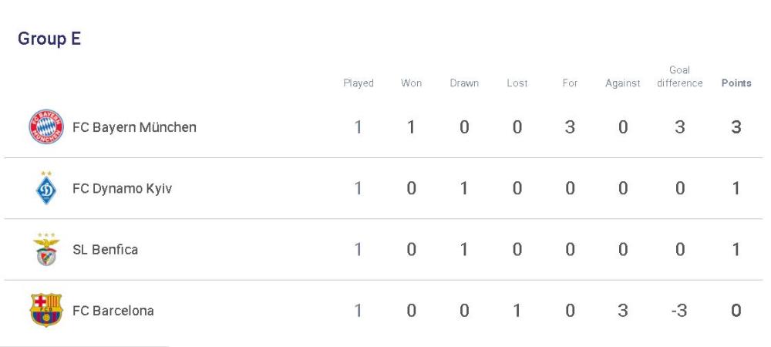
Task: Click the Goal difference column header
Action: [x=680, y=76]
